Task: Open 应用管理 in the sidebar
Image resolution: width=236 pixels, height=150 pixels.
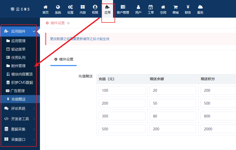Action: click(x=18, y=41)
